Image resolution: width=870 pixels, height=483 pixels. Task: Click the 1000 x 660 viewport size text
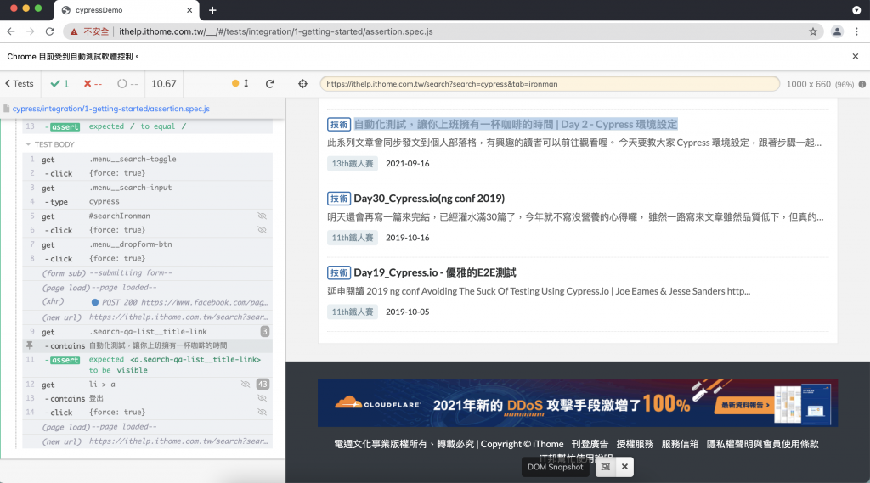[809, 84]
